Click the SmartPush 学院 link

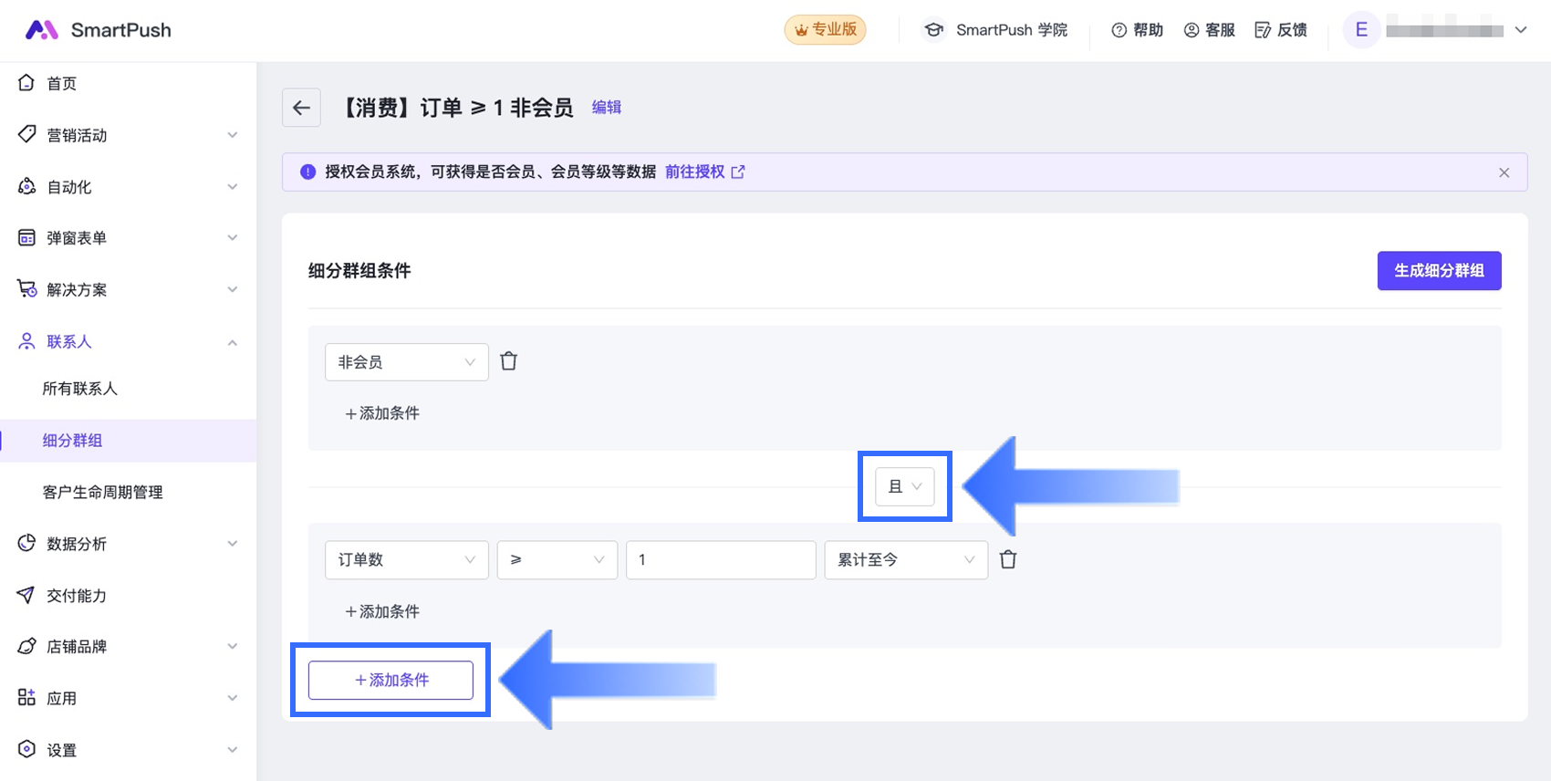[1012, 30]
